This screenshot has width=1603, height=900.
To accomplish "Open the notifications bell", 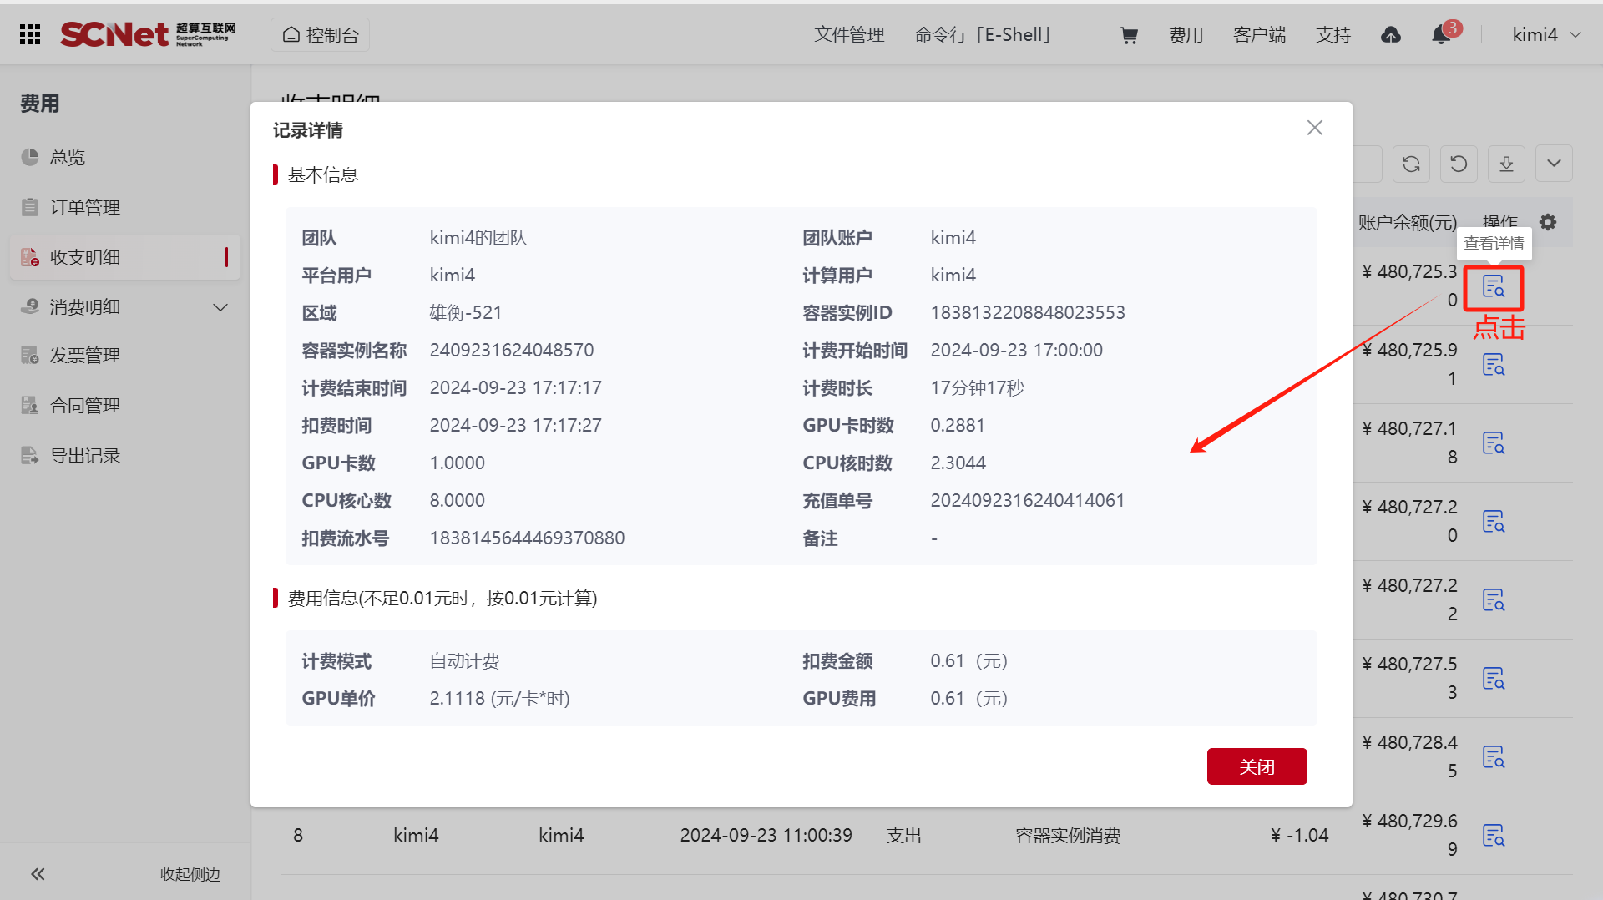I will [1441, 35].
